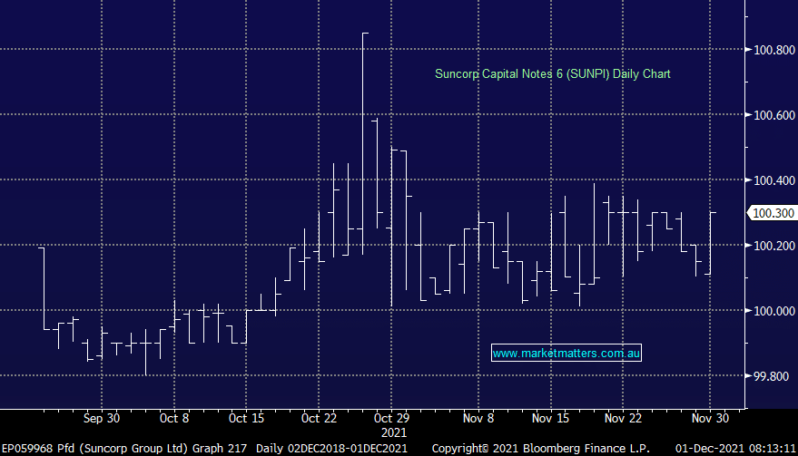Click the 100.600 price axis label
The height and width of the screenshot is (456, 798).
[771, 115]
